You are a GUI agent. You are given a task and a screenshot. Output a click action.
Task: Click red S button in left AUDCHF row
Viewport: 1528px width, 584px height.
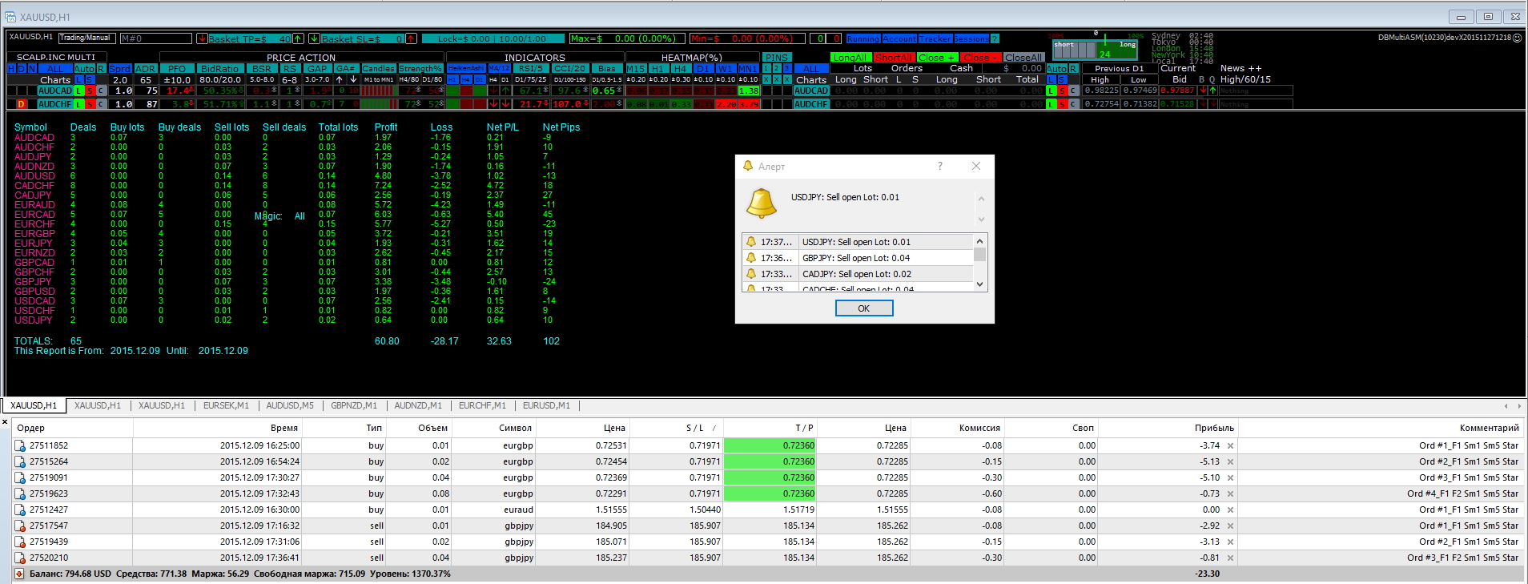pyautogui.click(x=90, y=104)
